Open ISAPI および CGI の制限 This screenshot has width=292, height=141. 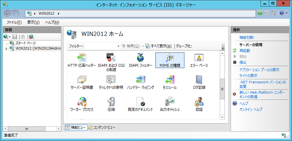[111, 62]
